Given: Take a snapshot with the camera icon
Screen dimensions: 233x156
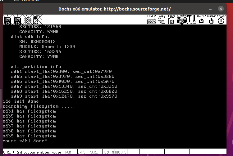Looking at the screenshot, I should coord(182,20).
